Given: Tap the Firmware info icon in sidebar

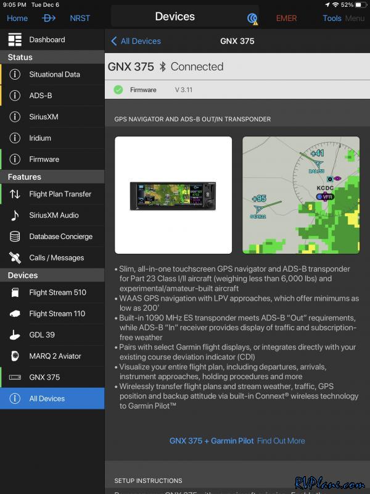Looking at the screenshot, I should (15, 159).
